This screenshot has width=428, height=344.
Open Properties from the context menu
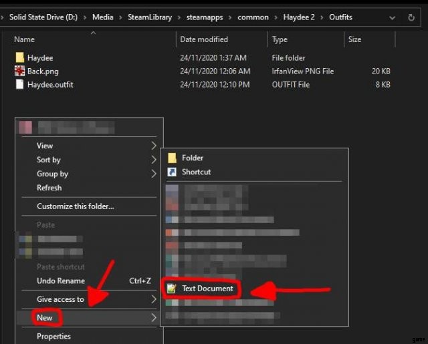pos(53,336)
